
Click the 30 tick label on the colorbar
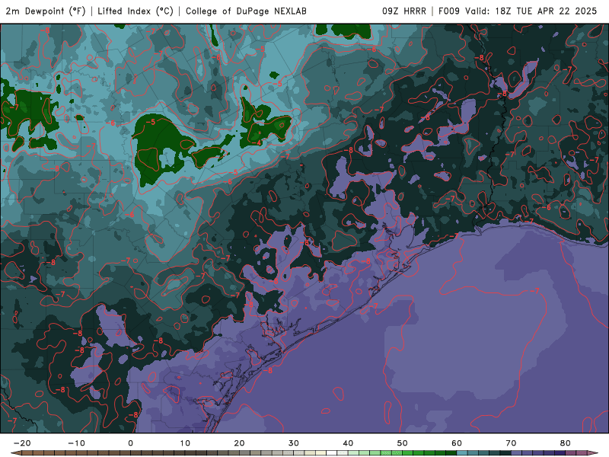click(x=294, y=443)
